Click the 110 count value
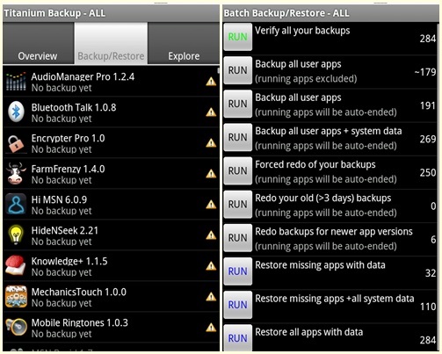The height and width of the screenshot is (354, 442). pyautogui.click(x=428, y=307)
